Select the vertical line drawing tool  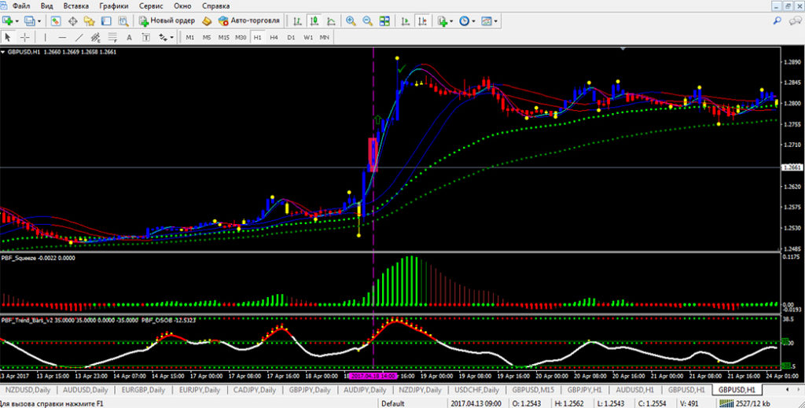pos(45,38)
